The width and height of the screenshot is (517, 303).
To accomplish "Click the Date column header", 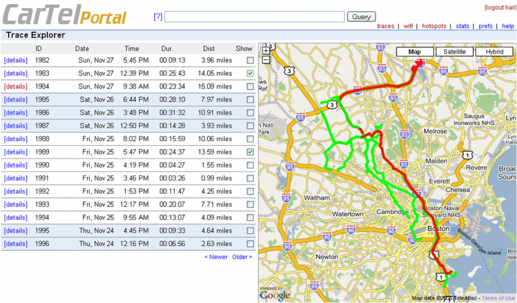I will 82,48.
